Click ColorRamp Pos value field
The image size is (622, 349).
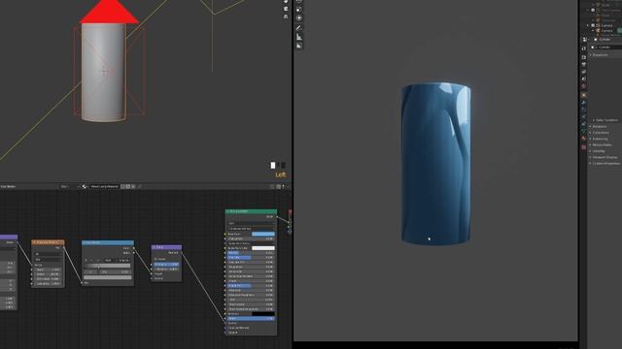[x=116, y=272]
